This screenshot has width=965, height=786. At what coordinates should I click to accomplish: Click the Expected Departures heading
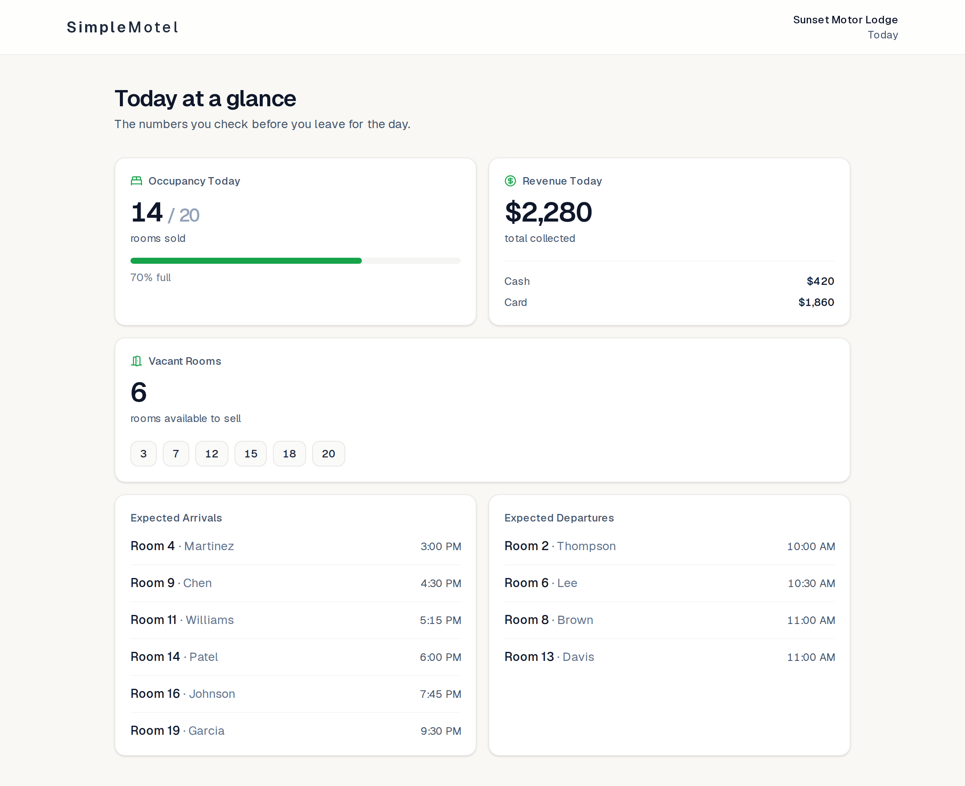click(559, 518)
